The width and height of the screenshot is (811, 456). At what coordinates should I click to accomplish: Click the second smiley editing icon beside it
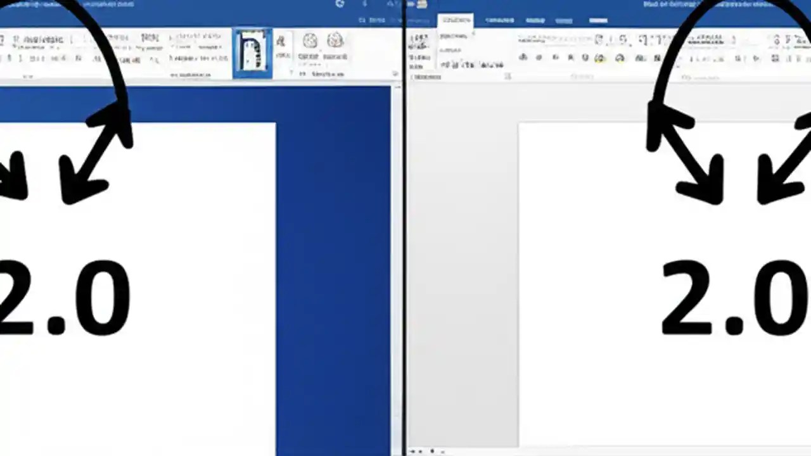pyautogui.click(x=335, y=41)
